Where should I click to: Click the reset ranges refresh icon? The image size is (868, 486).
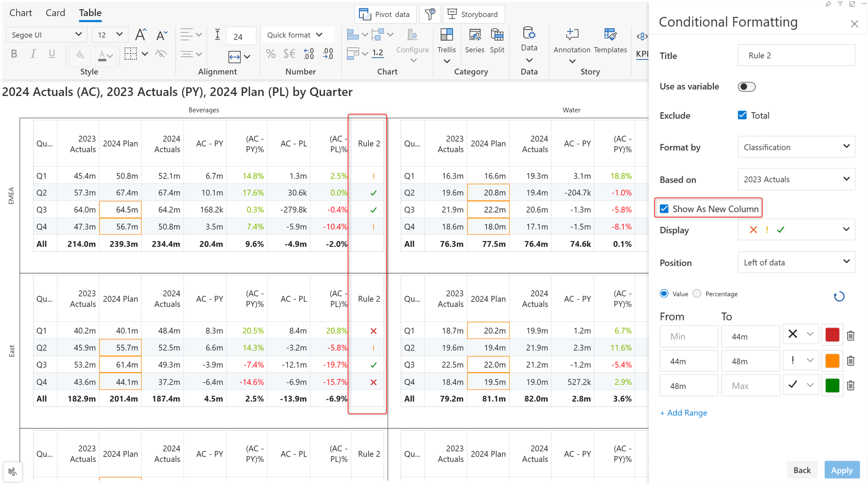pyautogui.click(x=839, y=296)
